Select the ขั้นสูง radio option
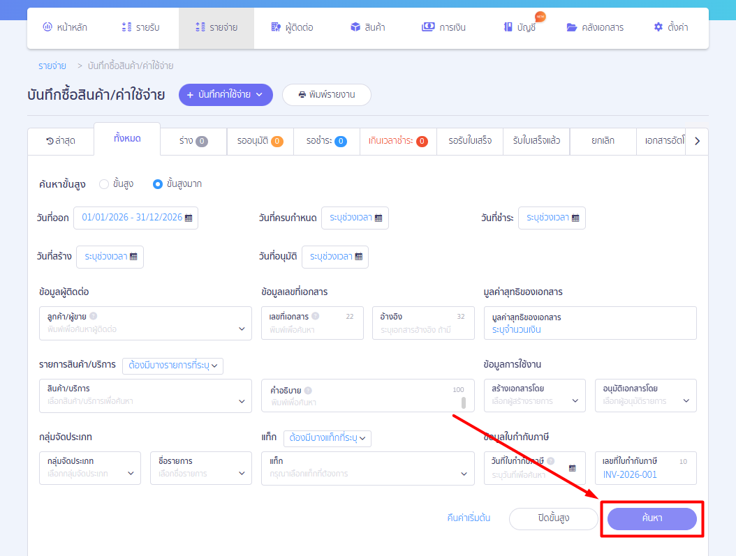Image resolution: width=736 pixels, height=556 pixels. 104,184
